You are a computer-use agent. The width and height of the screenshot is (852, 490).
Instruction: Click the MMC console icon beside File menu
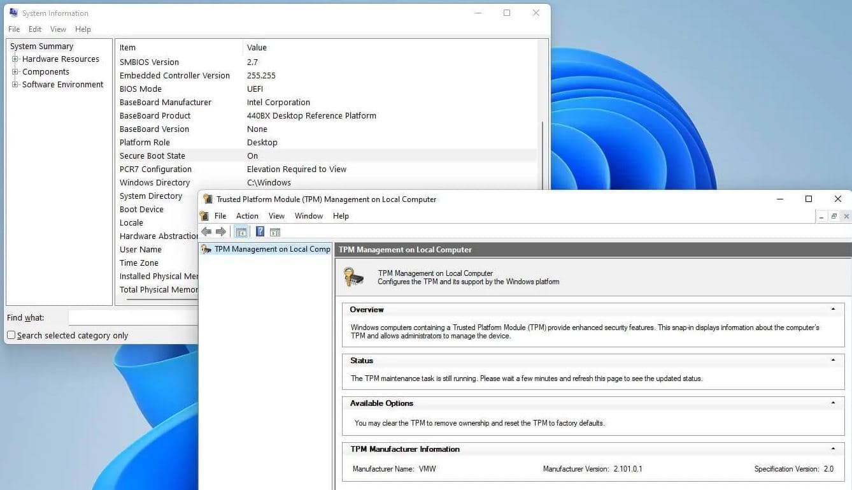click(x=204, y=216)
